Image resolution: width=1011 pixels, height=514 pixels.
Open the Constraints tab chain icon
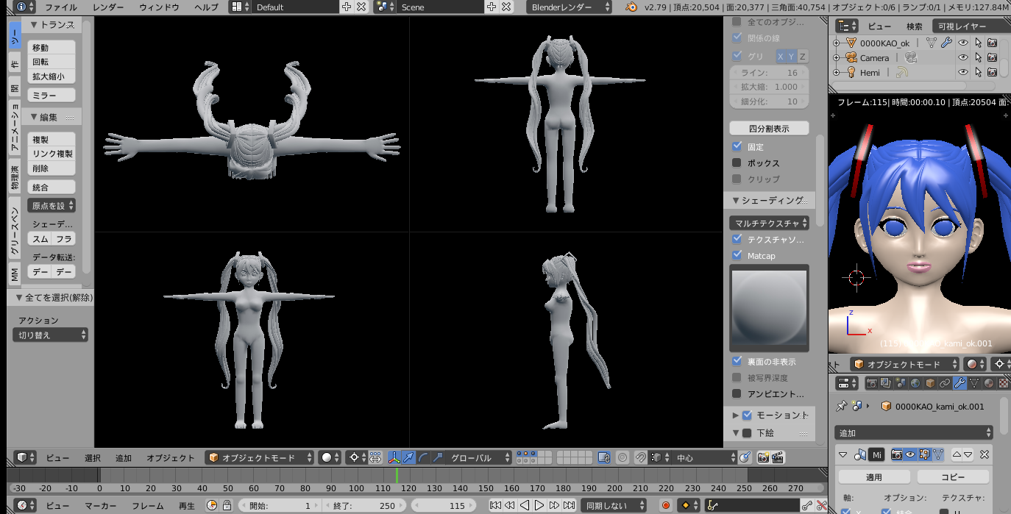pos(945,383)
